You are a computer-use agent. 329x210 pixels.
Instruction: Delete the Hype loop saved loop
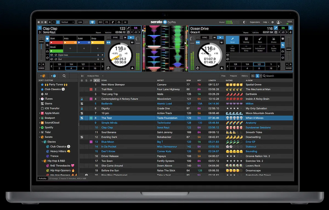pos(103,55)
